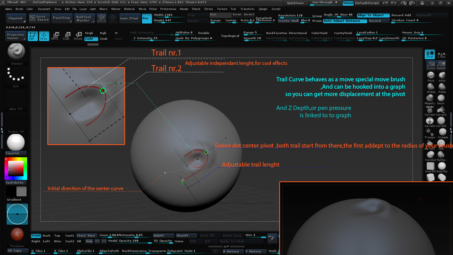Viewport: 453px width, 255px height.
Task: Choose the Flatten brush
Action: 441,155
